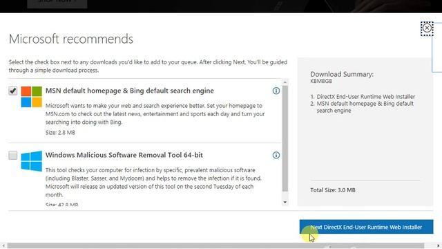Close the Microsoft recommends dialog
The width and height of the screenshot is (442, 249).
(427, 28)
